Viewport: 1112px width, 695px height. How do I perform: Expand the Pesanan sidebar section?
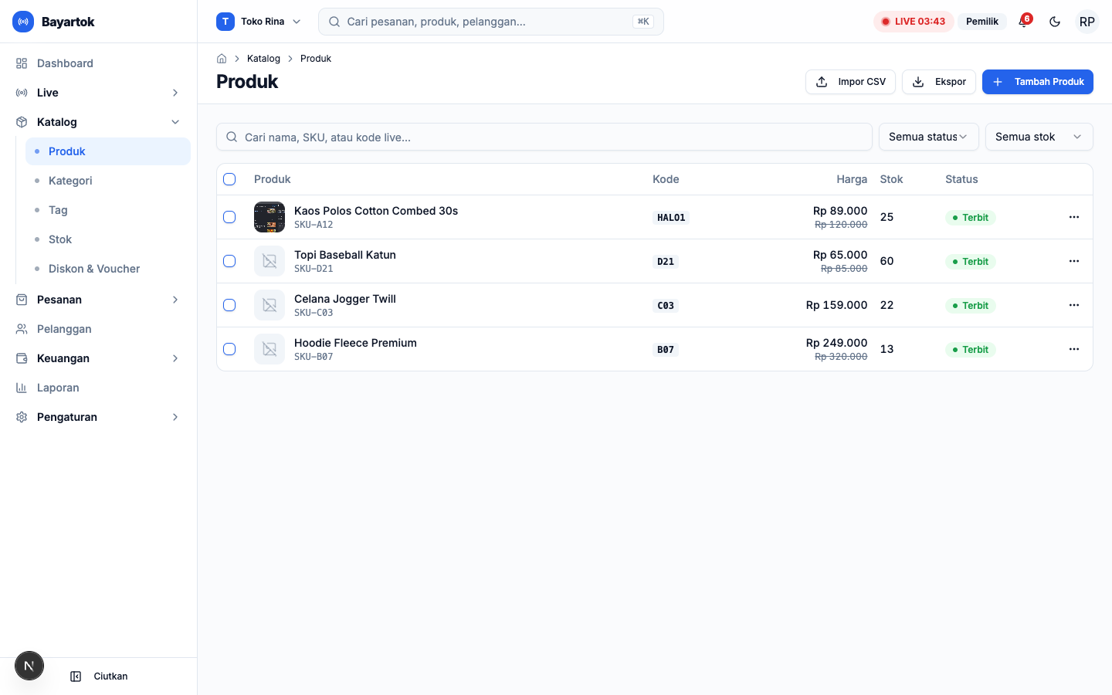[x=98, y=300]
